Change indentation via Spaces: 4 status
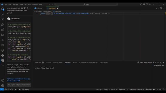This screenshot has height=93, width=166. tap(107, 89)
